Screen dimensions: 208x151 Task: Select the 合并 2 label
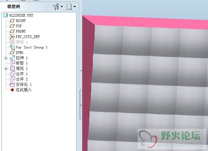(x=22, y=79)
